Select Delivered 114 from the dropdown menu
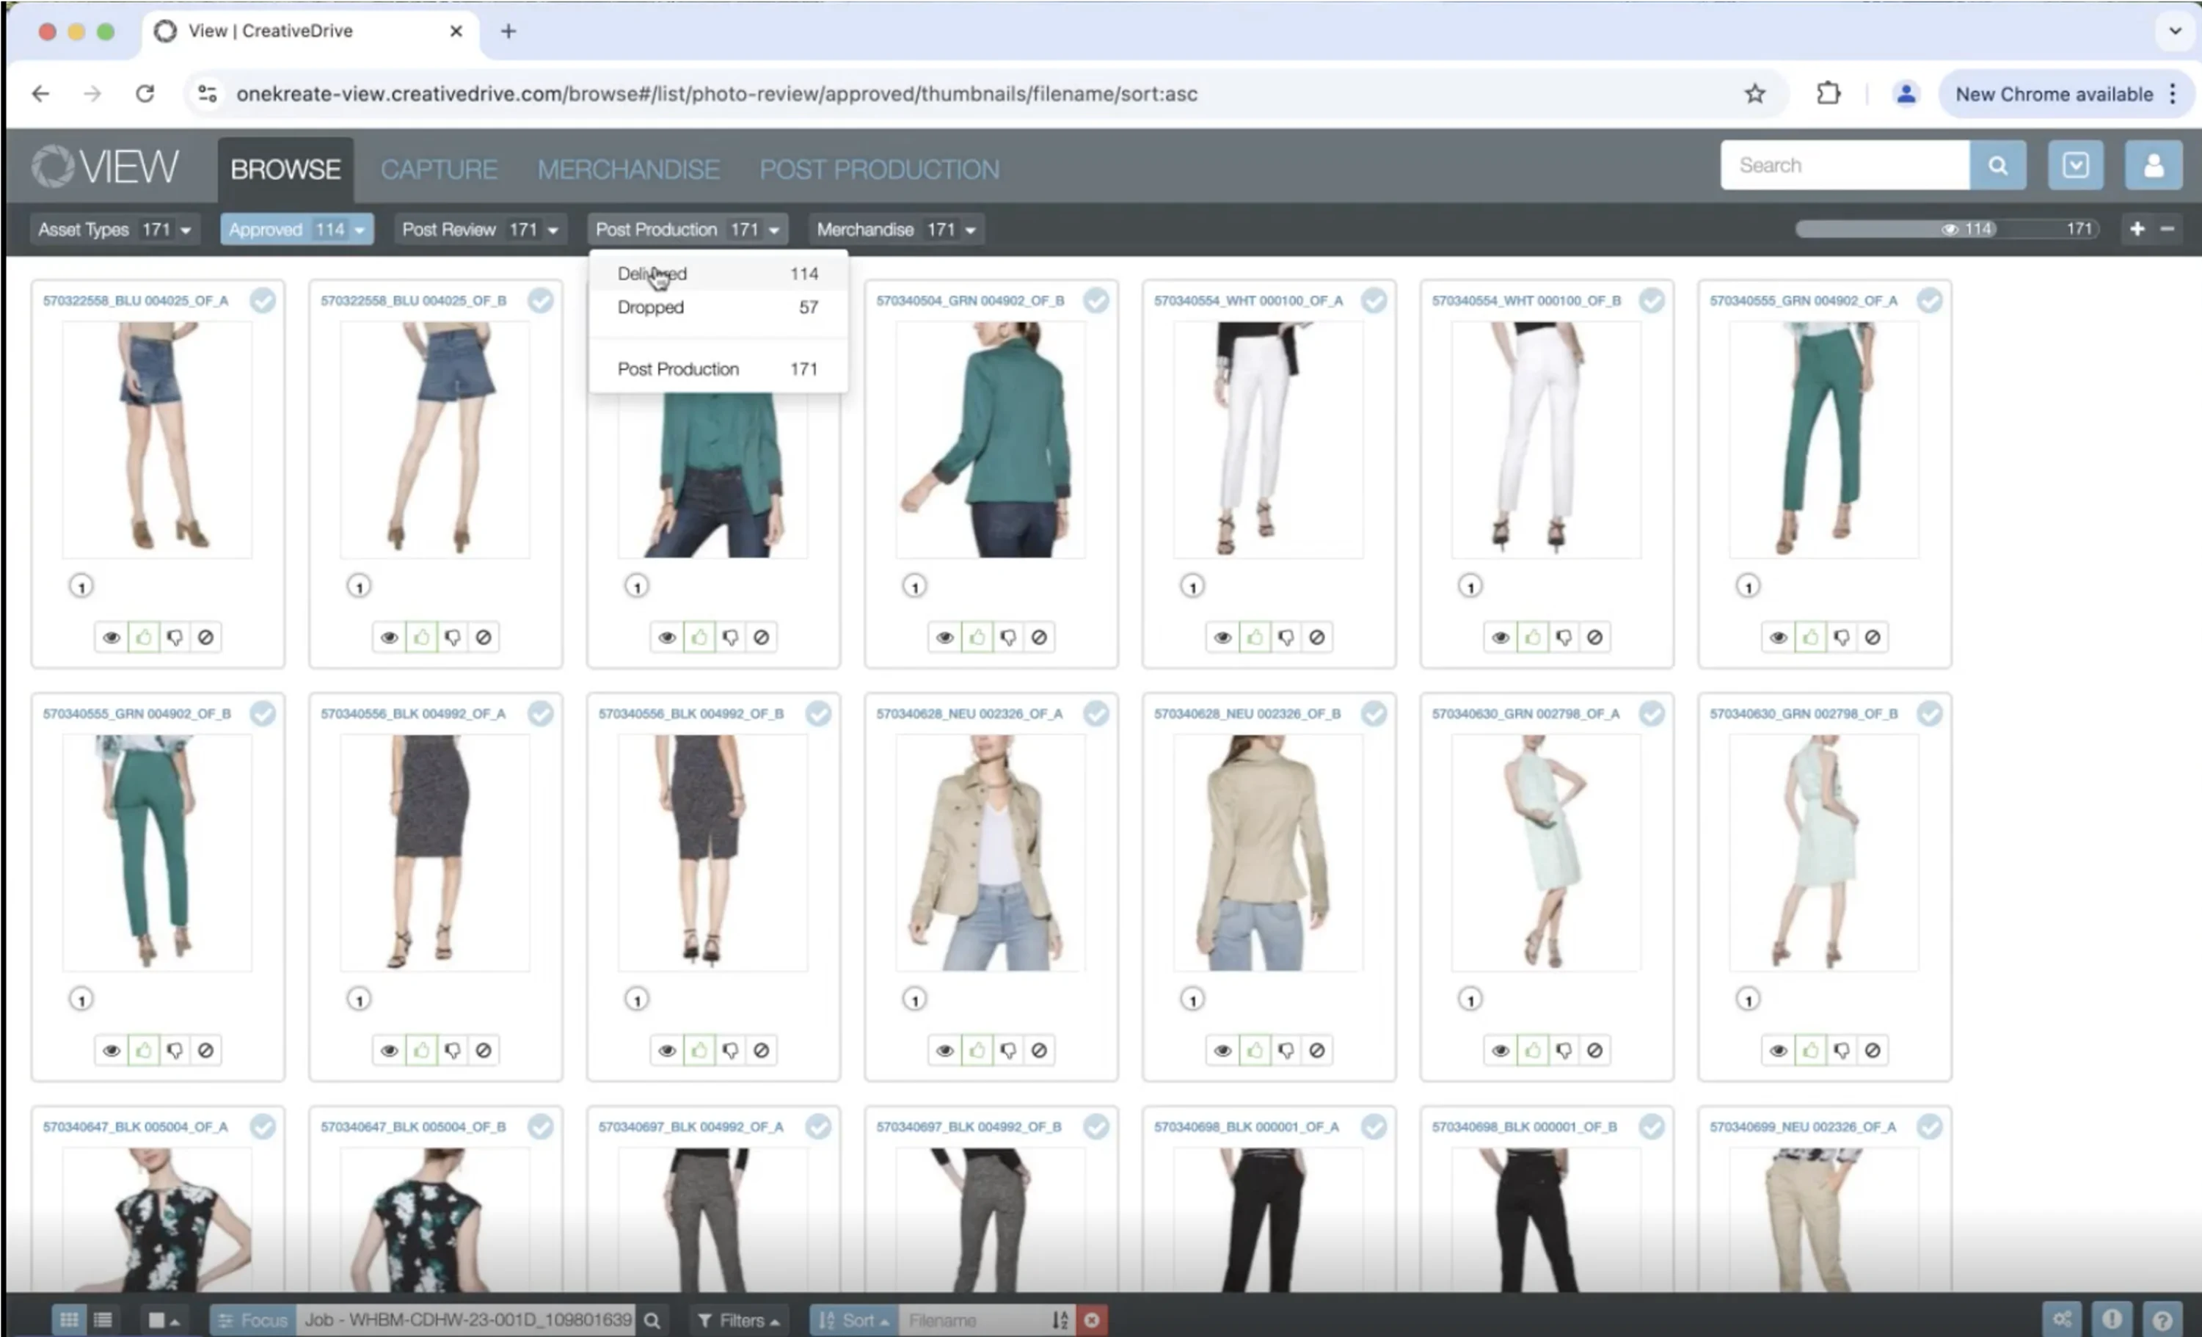This screenshot has height=1337, width=2202. coord(718,274)
